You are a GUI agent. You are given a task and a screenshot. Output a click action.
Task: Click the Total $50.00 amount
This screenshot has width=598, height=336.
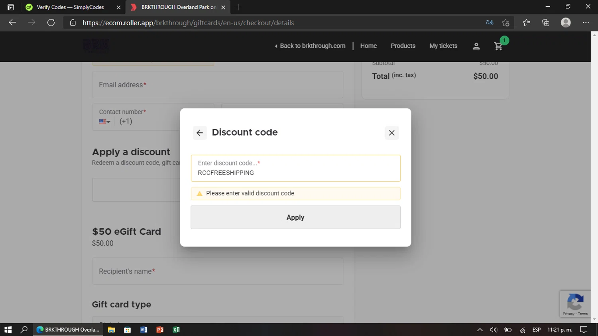[x=486, y=76]
